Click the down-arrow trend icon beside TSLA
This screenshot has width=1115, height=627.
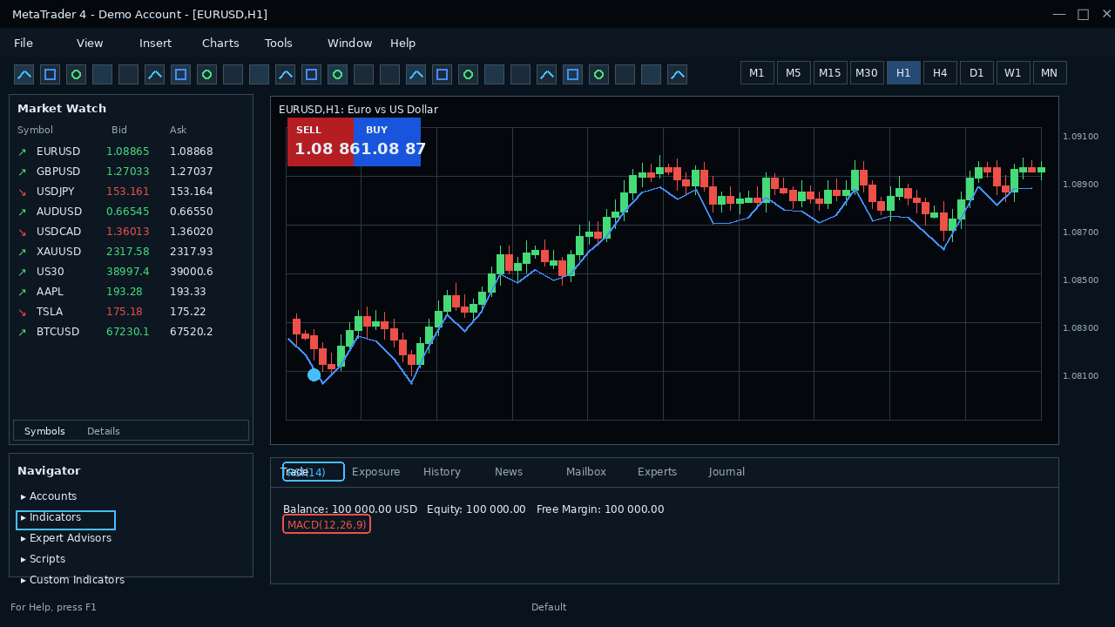click(22, 312)
